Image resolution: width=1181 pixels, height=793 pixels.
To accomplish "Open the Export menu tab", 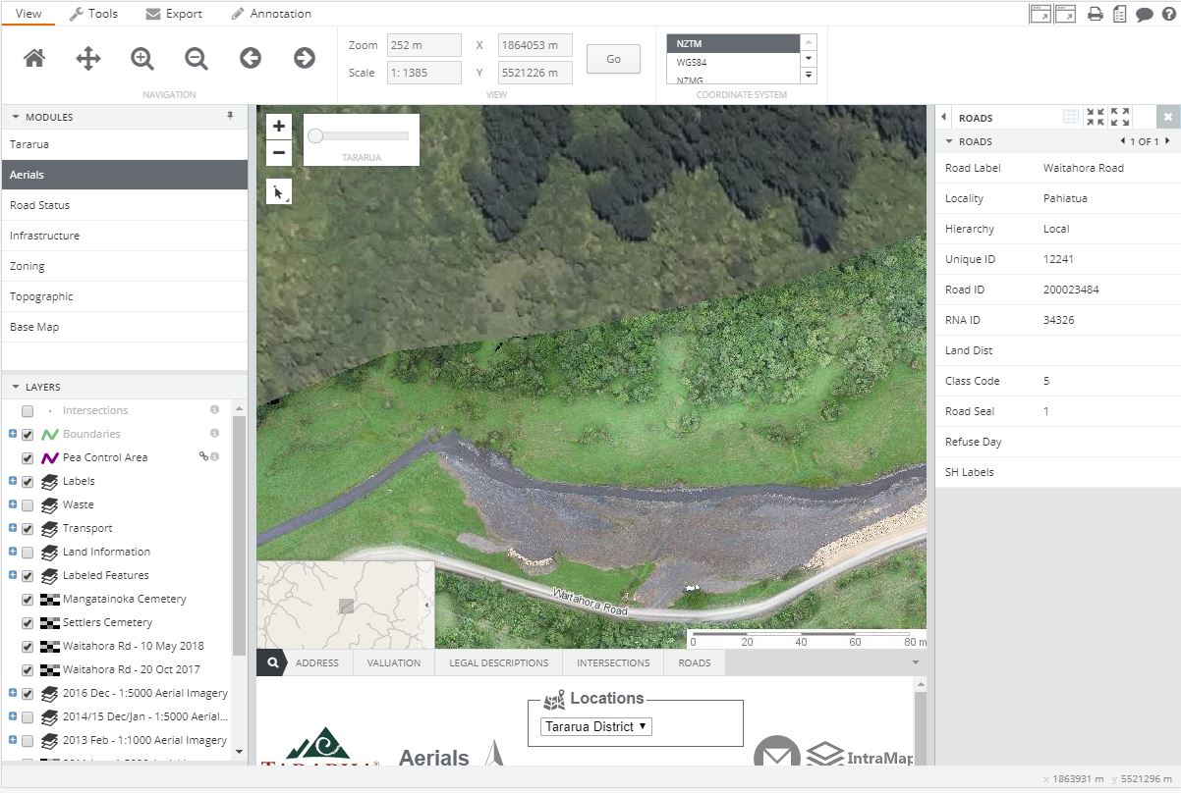I will pyautogui.click(x=174, y=14).
